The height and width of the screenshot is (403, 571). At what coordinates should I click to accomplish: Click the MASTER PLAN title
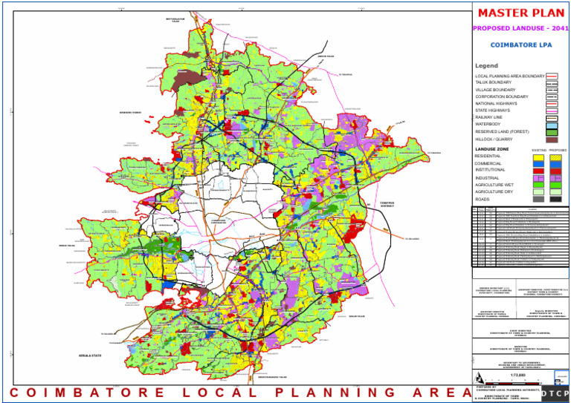tap(521, 13)
